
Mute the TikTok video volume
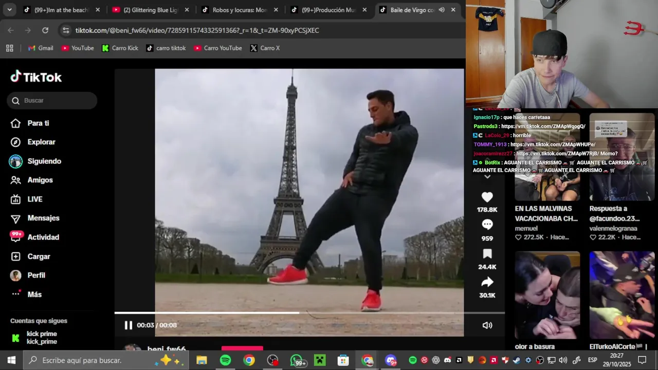pyautogui.click(x=487, y=325)
